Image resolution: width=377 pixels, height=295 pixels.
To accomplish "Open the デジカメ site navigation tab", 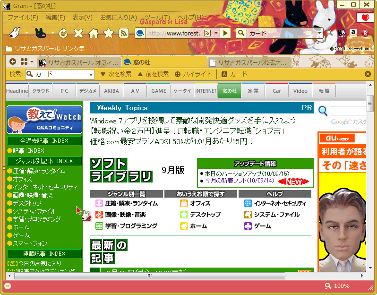I will pyautogui.click(x=88, y=91).
